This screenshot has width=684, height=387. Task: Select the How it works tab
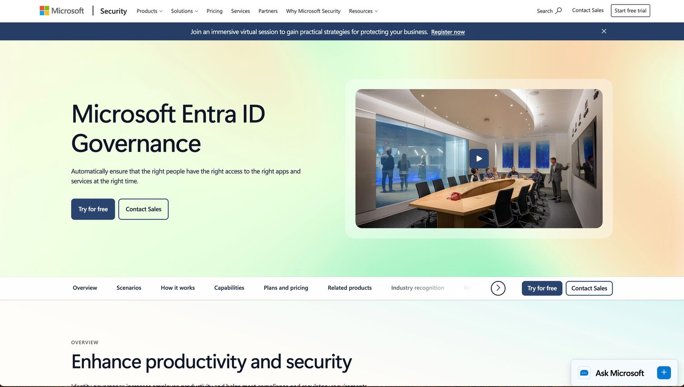click(178, 288)
